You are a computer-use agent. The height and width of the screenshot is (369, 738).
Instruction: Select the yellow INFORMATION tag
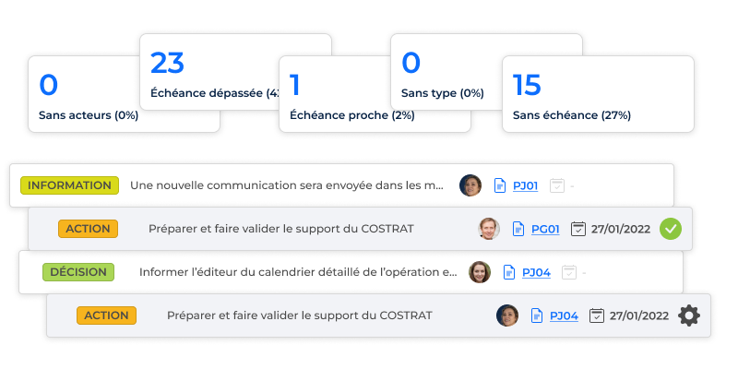[x=70, y=185]
